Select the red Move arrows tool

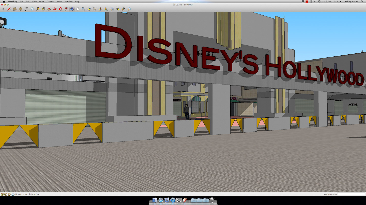click(x=55, y=9)
